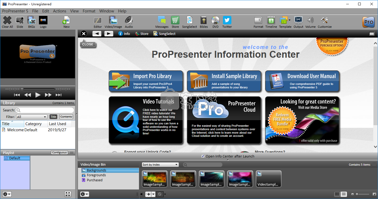The width and height of the screenshot is (378, 199).
Task: Open the Window menu
Action: click(x=107, y=11)
